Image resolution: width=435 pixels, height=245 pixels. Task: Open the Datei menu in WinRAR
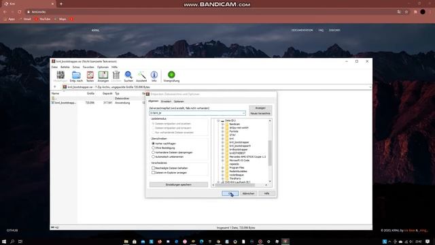point(54,67)
